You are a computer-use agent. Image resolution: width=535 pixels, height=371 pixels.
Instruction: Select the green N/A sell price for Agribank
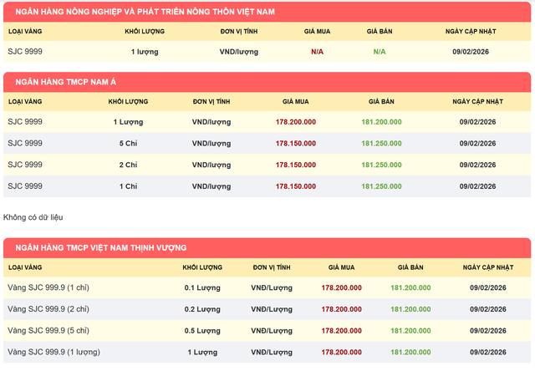[380, 52]
